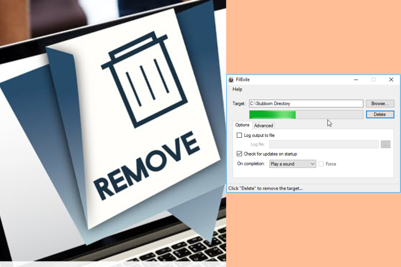Switch to the Advanced tab
This screenshot has width=401, height=267.
pyautogui.click(x=264, y=125)
